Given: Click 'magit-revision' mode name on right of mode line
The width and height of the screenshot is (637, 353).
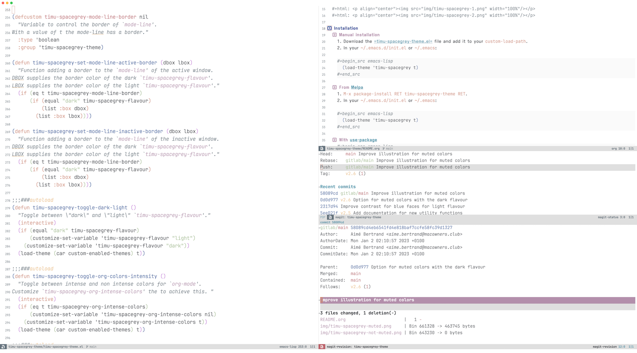Looking at the screenshot, I should click(x=605, y=347).
